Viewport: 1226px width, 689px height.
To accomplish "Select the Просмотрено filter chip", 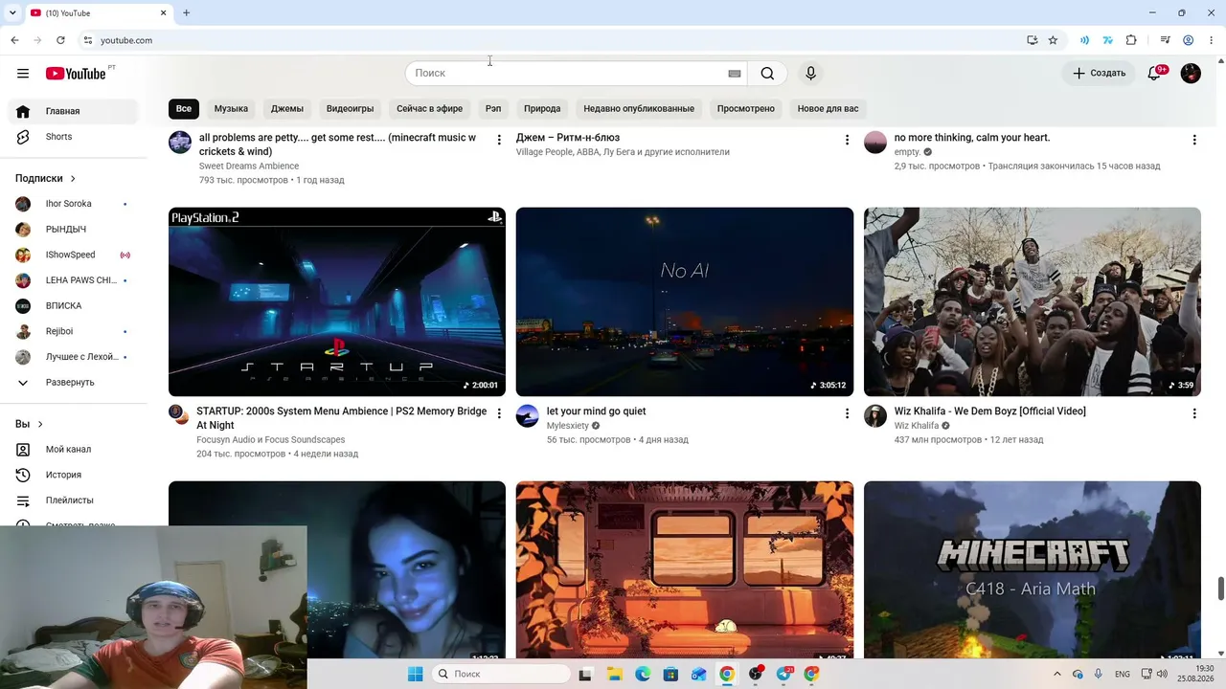I will coord(746,108).
